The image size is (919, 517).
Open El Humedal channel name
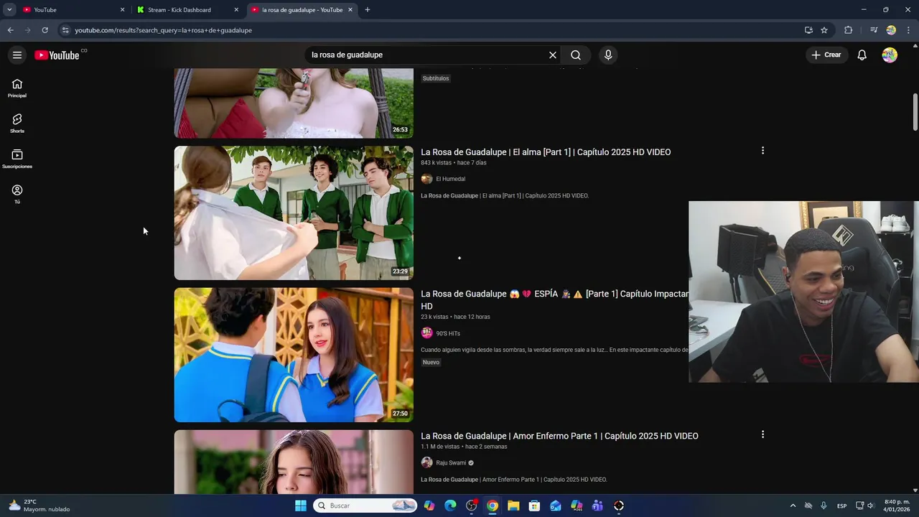[450, 179]
